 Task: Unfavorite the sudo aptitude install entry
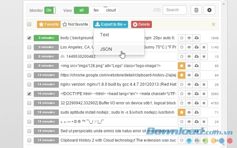pyautogui.click(x=181, y=112)
